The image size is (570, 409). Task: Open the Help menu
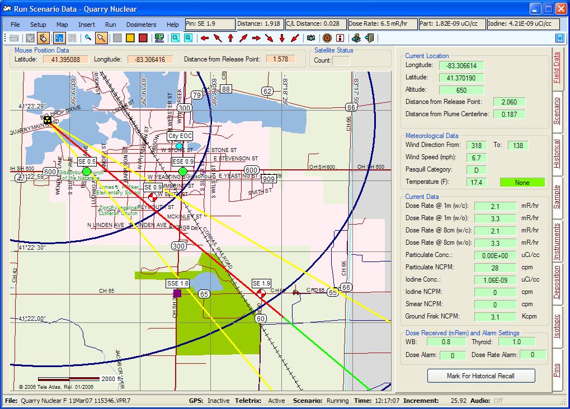(x=173, y=25)
